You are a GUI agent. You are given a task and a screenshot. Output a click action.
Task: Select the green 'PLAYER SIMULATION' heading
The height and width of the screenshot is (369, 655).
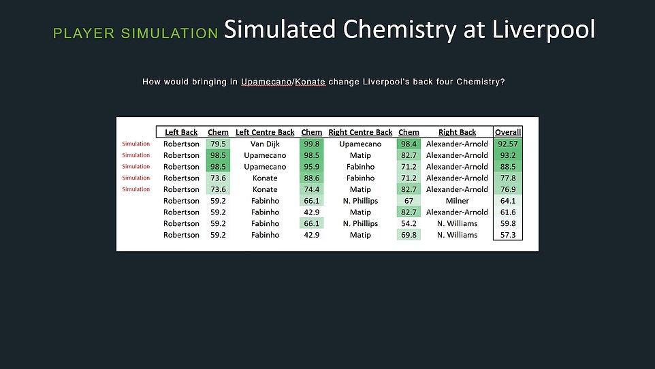coord(135,33)
